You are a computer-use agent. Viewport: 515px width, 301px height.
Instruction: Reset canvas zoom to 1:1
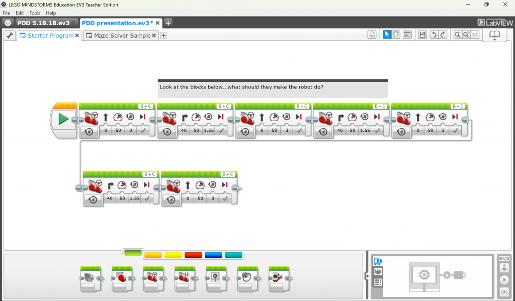pos(475,35)
